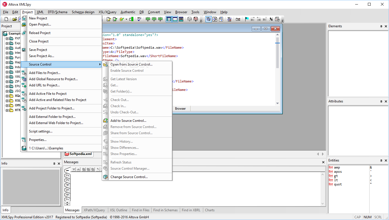Click the DEF go-to-definition toolbar icon
The height and width of the screenshot is (220, 389).
click(x=189, y=19)
